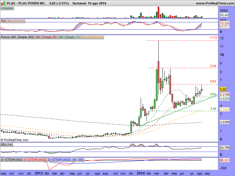Viewport: 235px width, 176px height.
Task: Click the (-3,11%) change value in header
Action: [x=63, y=3]
